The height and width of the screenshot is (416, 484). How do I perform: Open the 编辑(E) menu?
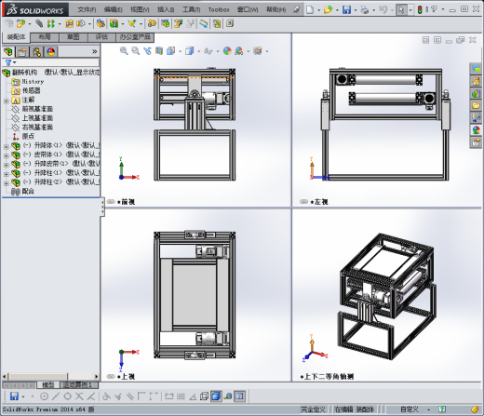(113, 9)
